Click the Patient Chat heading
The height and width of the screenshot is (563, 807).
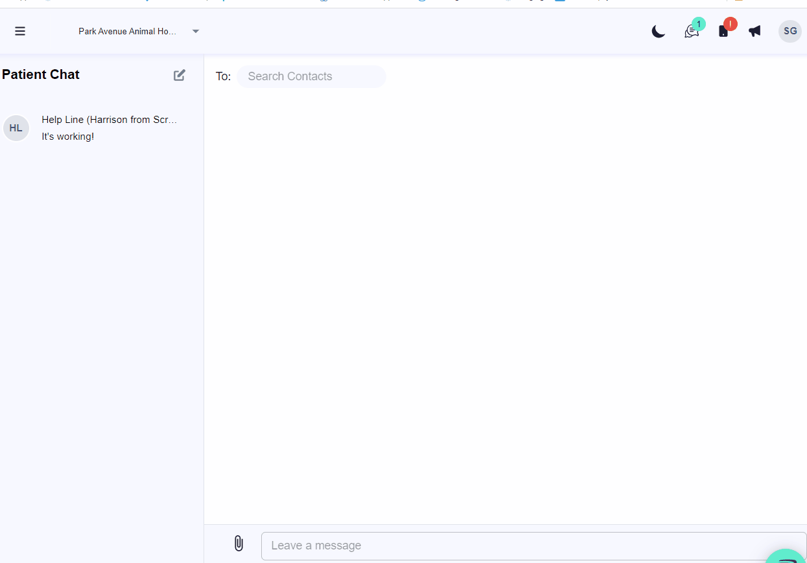41,74
